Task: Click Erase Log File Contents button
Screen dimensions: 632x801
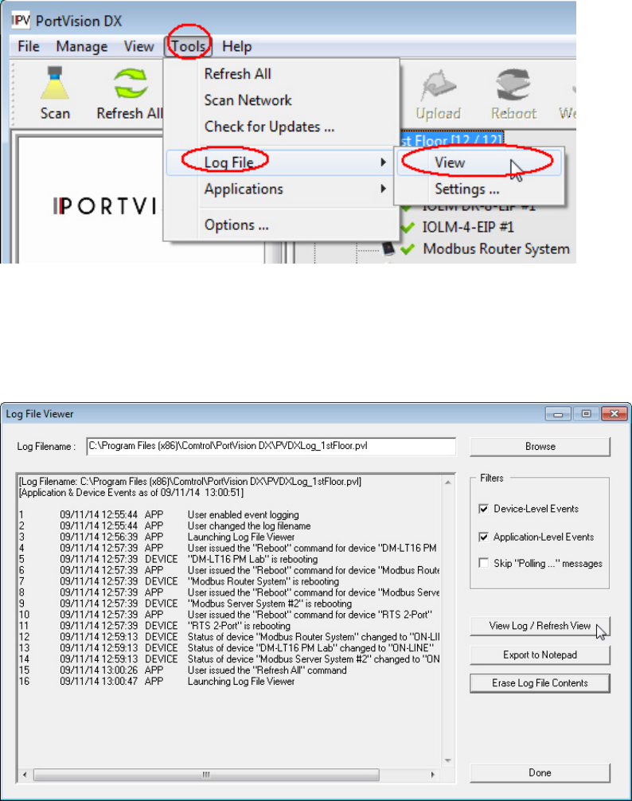Action: (x=540, y=683)
